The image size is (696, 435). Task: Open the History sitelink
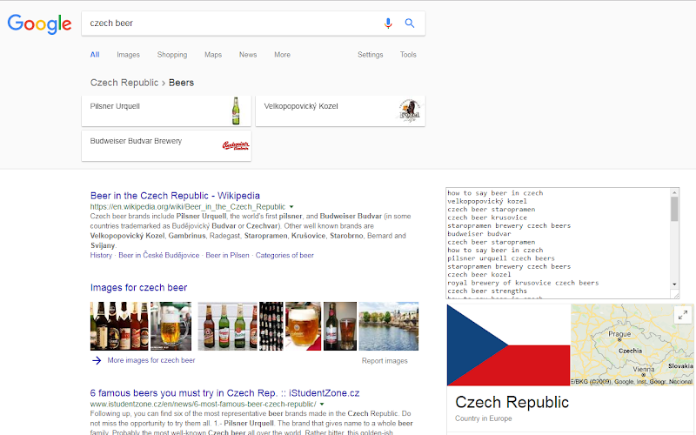click(x=101, y=255)
